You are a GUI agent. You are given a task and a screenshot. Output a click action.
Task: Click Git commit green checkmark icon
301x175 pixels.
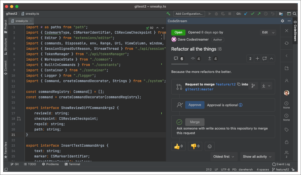(252, 14)
